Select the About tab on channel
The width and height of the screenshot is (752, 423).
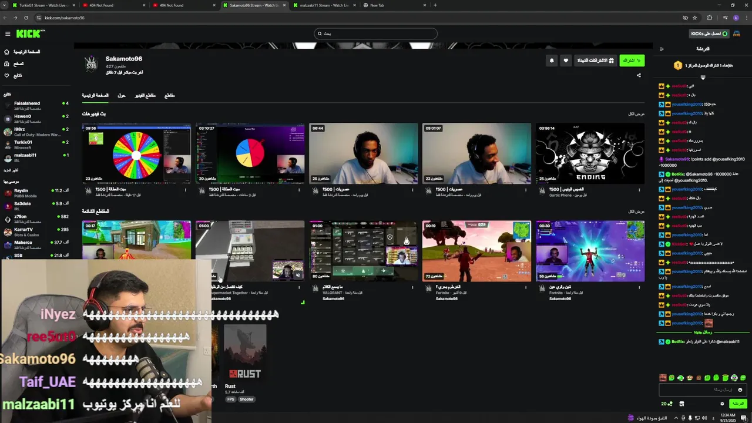[122, 95]
